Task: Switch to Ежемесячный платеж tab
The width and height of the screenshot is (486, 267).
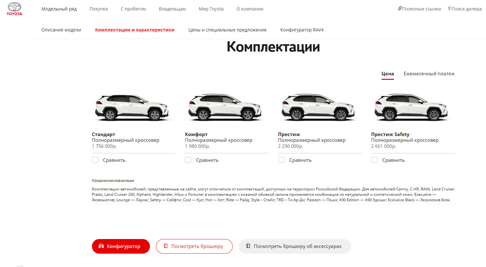Action: tap(429, 74)
